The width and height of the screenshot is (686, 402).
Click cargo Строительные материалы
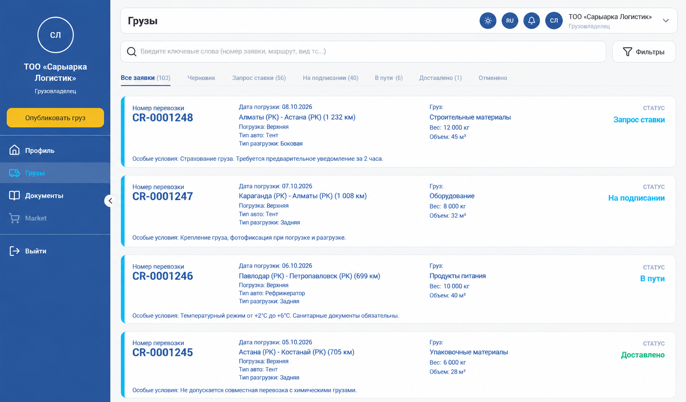tap(470, 117)
